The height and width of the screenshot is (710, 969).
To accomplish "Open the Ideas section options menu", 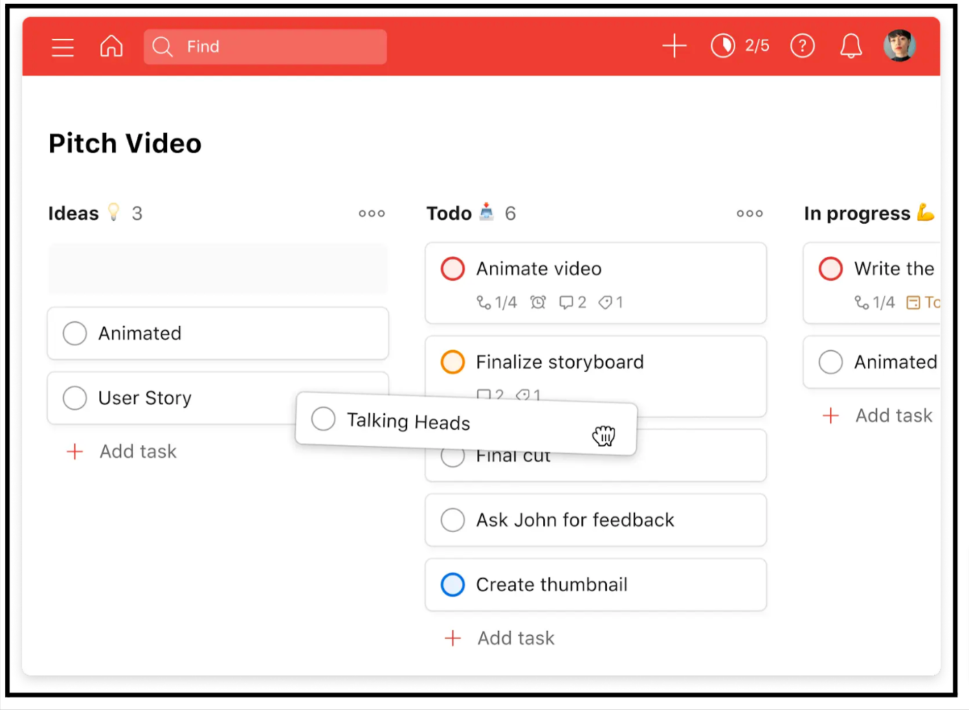I will [372, 214].
